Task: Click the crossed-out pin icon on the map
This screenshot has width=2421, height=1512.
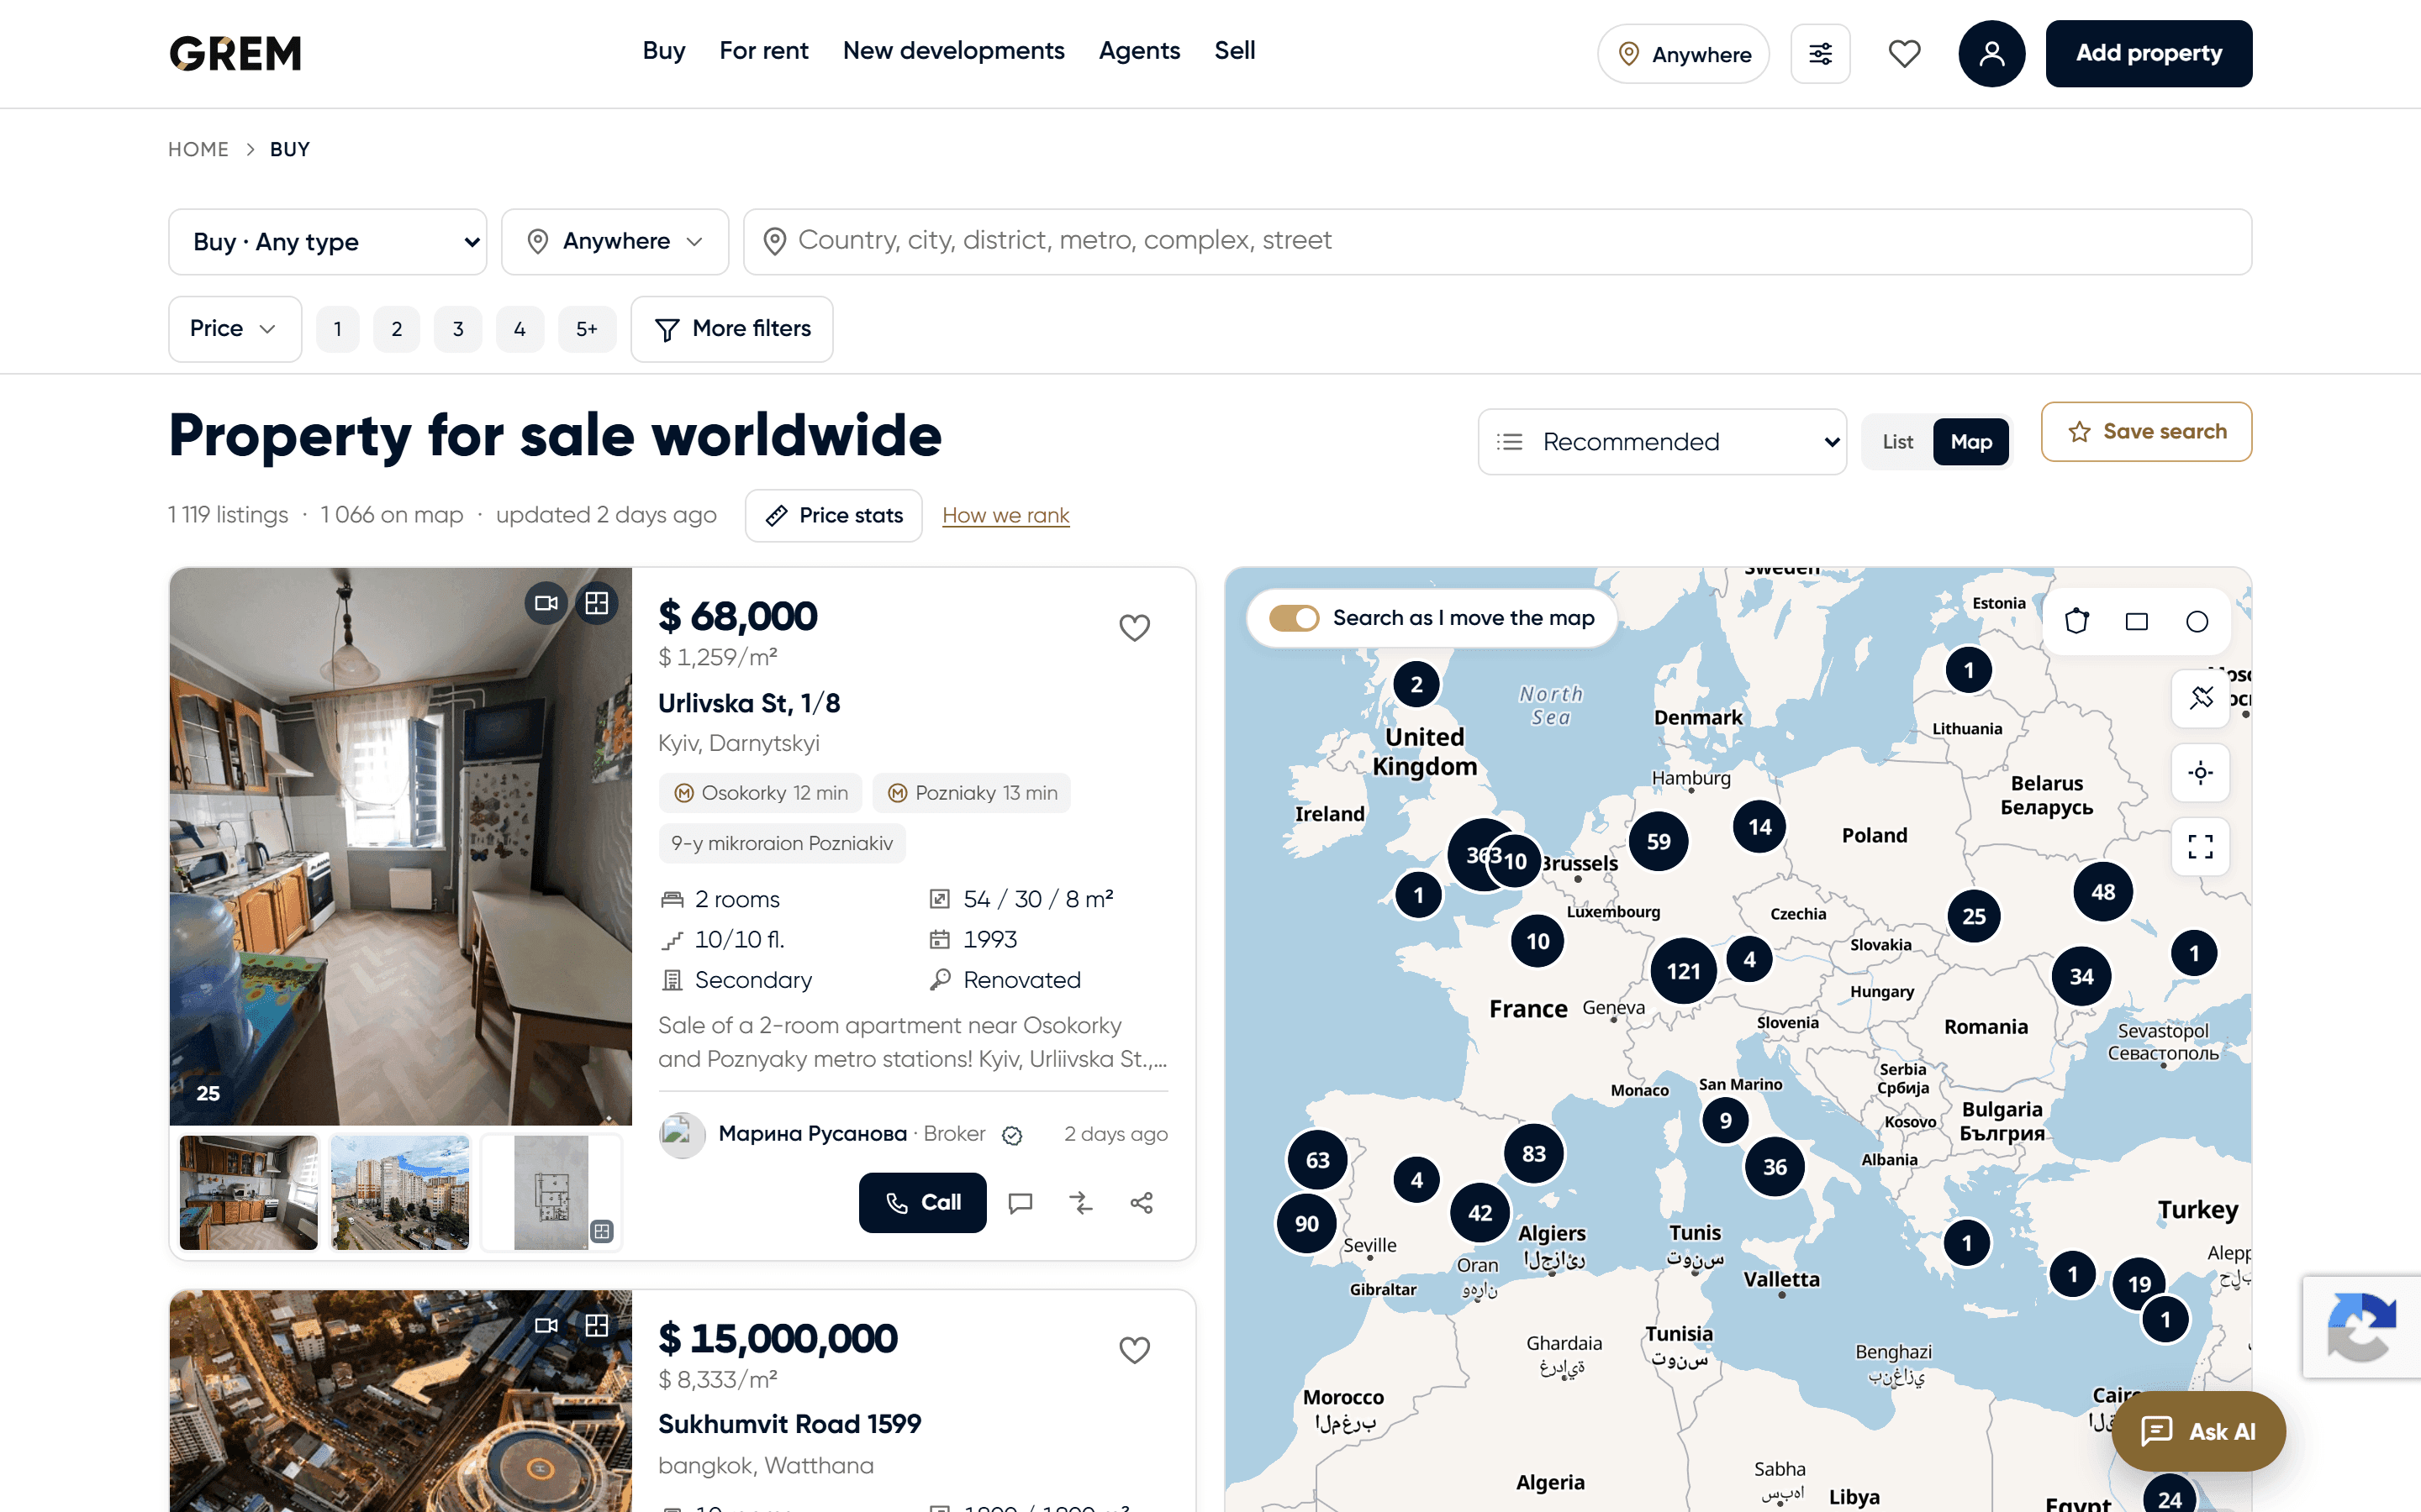Action: tap(2200, 698)
